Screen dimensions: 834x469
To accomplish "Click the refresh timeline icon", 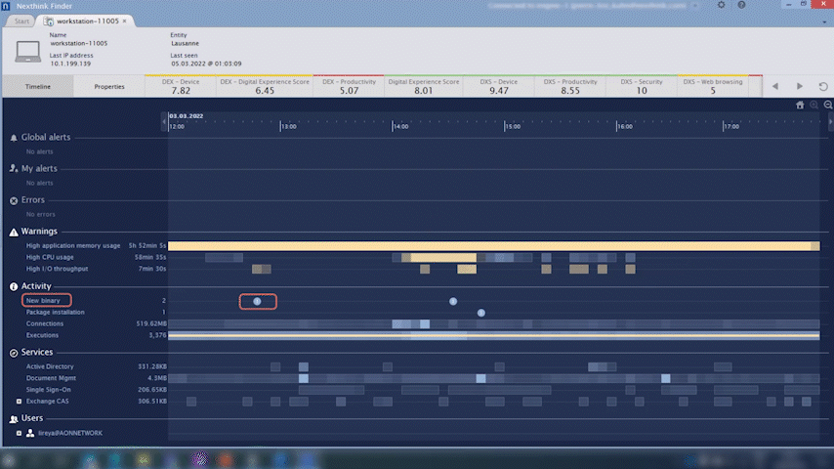I will click(823, 87).
